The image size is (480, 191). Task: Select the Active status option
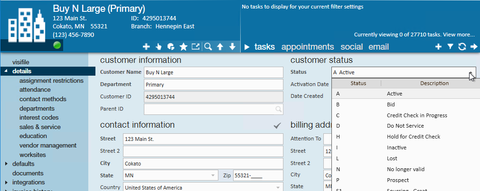pos(406,94)
